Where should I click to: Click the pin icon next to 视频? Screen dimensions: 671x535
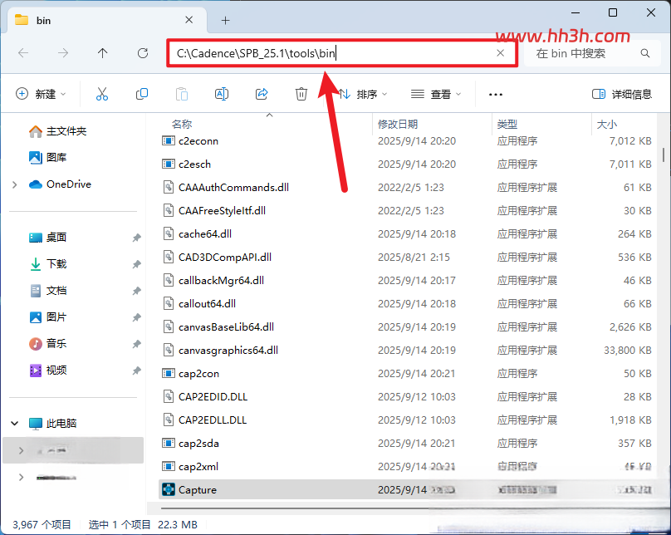(x=136, y=371)
